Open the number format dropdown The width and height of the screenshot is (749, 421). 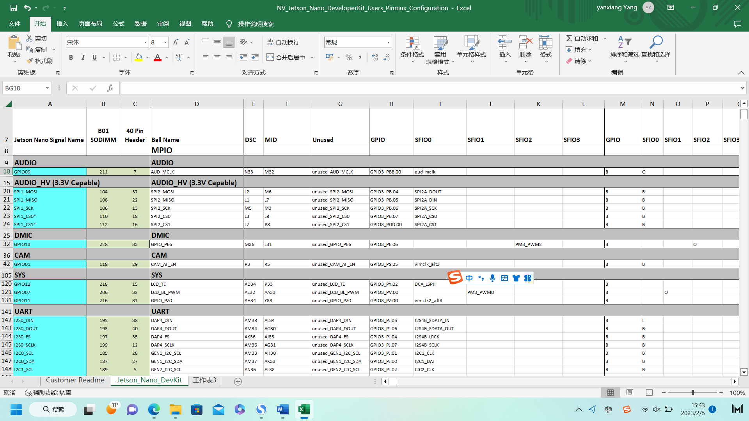[x=388, y=42]
